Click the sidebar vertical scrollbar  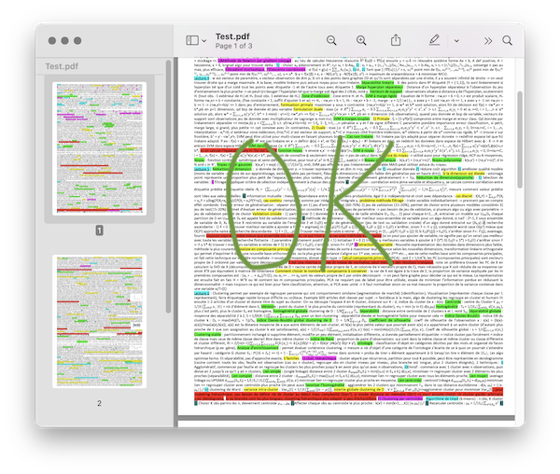pos(168,187)
